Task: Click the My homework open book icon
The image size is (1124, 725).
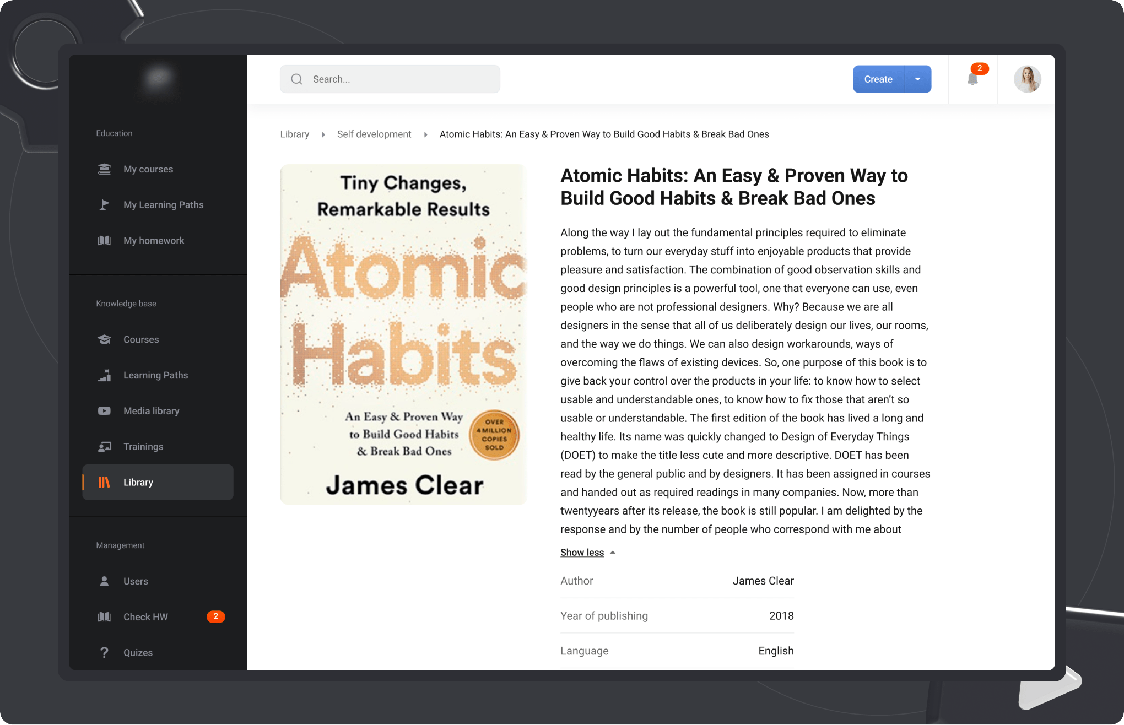Action: click(104, 241)
